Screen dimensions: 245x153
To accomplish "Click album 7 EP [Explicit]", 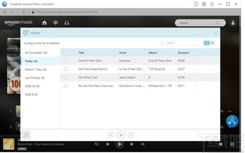I will (157, 69).
